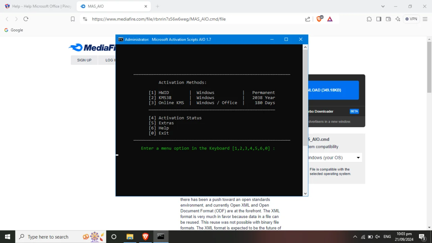The width and height of the screenshot is (432, 243).
Task: Click the taskbar search box
Action: [x=61, y=237]
